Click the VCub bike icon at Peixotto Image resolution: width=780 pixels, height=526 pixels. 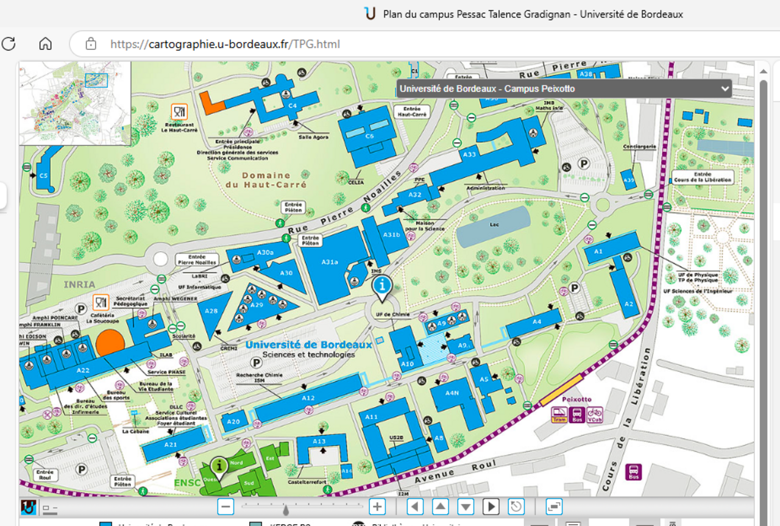(594, 414)
